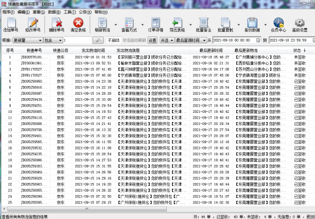Select row 2 tracking number JDY00061961

pos(34,63)
